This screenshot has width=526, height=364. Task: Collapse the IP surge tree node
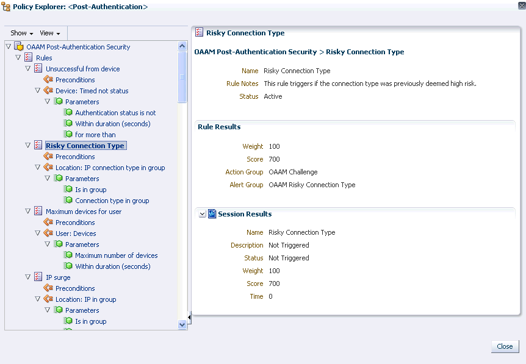point(28,277)
